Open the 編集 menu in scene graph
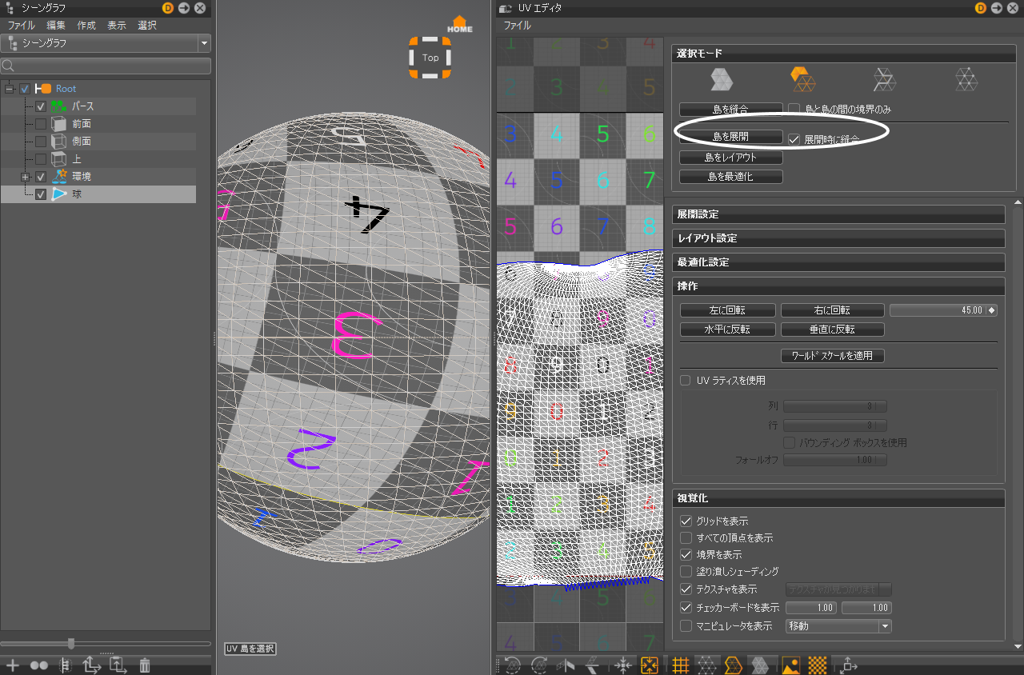 (x=56, y=26)
